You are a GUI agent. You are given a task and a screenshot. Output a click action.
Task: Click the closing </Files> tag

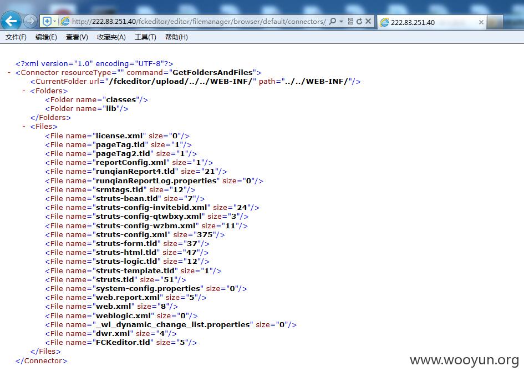point(45,352)
